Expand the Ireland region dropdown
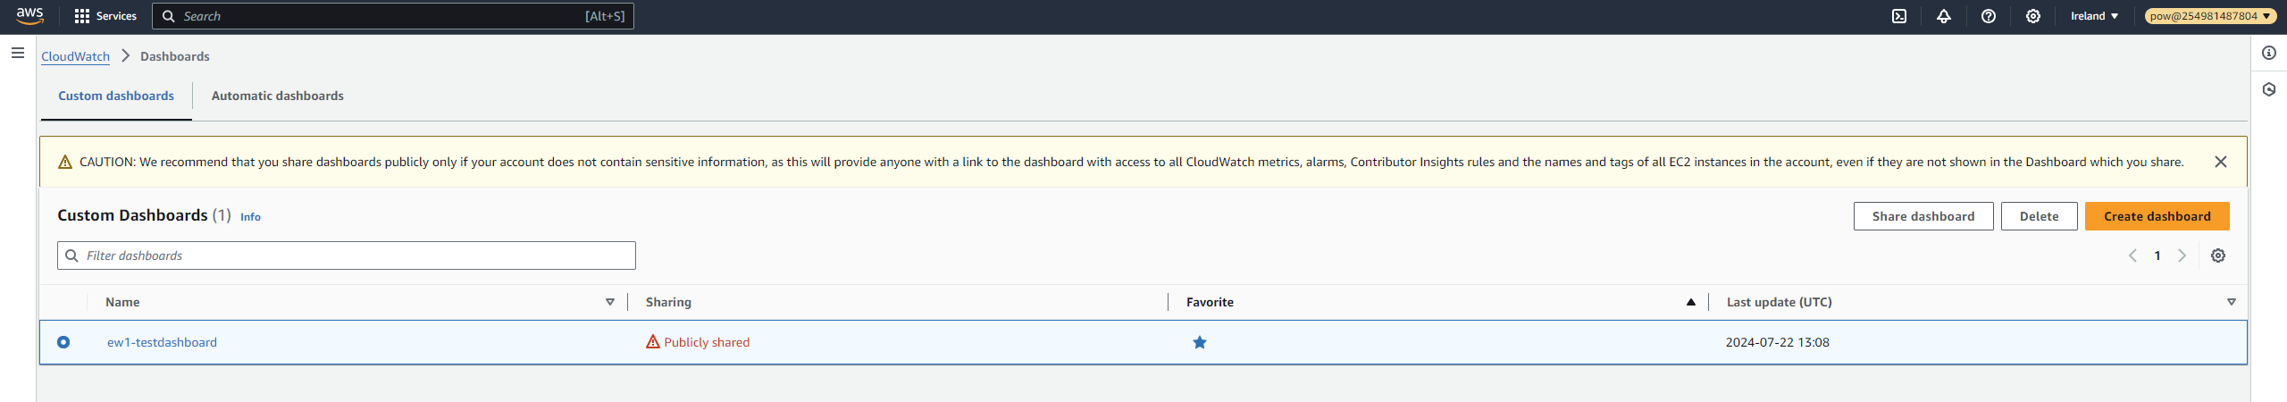Screen dimensions: 2287x402 point(2095,16)
